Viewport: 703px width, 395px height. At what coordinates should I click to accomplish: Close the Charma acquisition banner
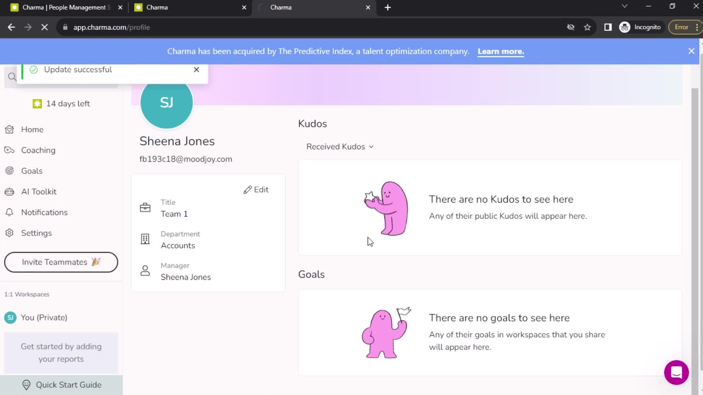coord(691,50)
